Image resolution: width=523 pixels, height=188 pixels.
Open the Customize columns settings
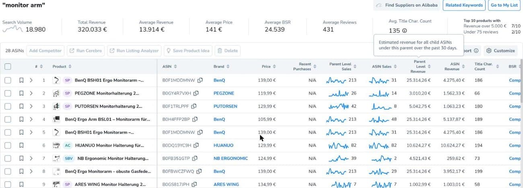[x=500, y=51]
